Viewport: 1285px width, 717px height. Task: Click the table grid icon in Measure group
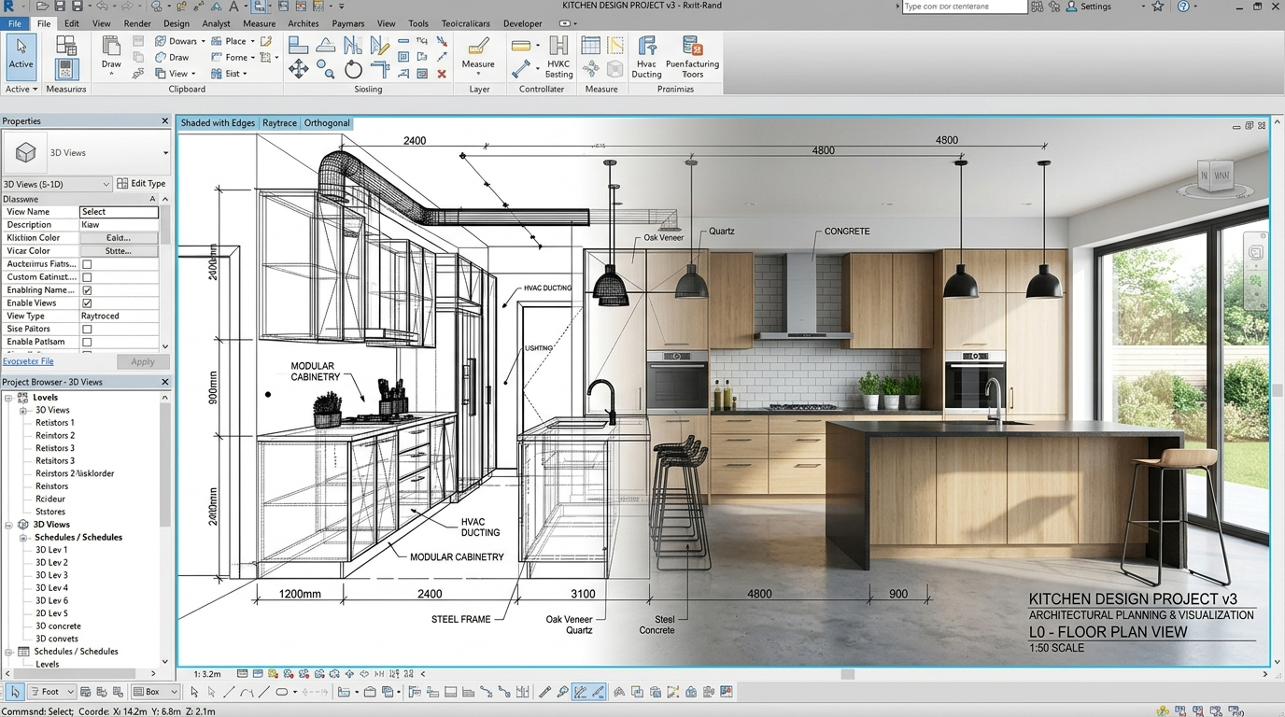[x=590, y=45]
